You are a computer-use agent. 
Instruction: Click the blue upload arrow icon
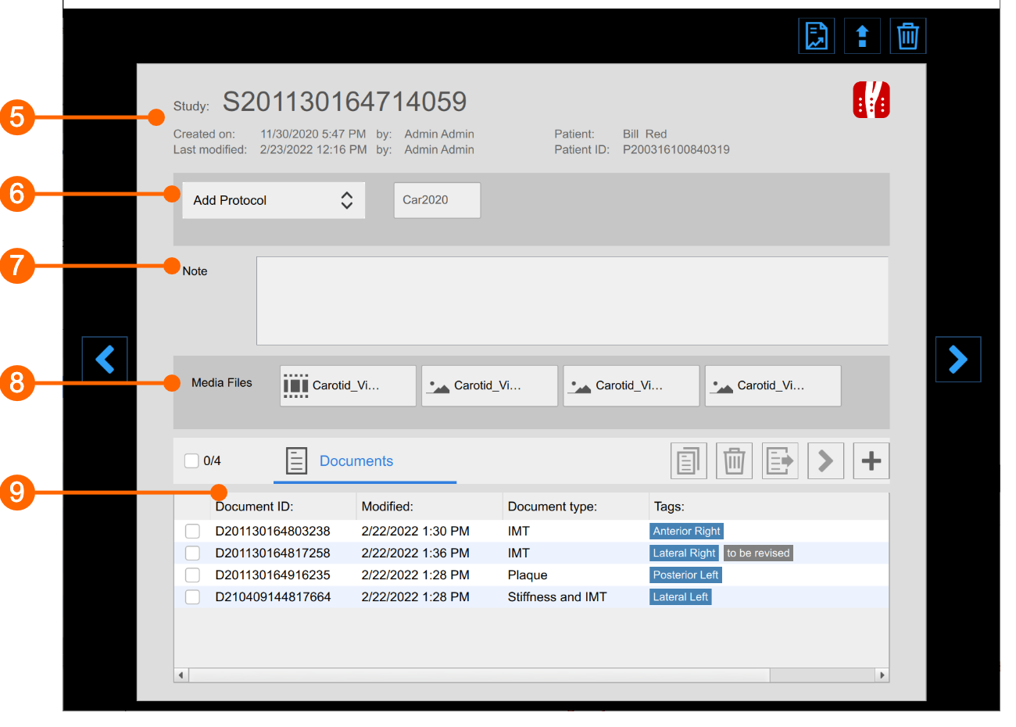(x=862, y=36)
